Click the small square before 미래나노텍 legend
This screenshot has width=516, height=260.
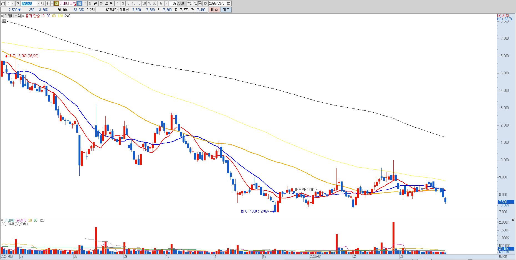pyautogui.click(x=2, y=16)
